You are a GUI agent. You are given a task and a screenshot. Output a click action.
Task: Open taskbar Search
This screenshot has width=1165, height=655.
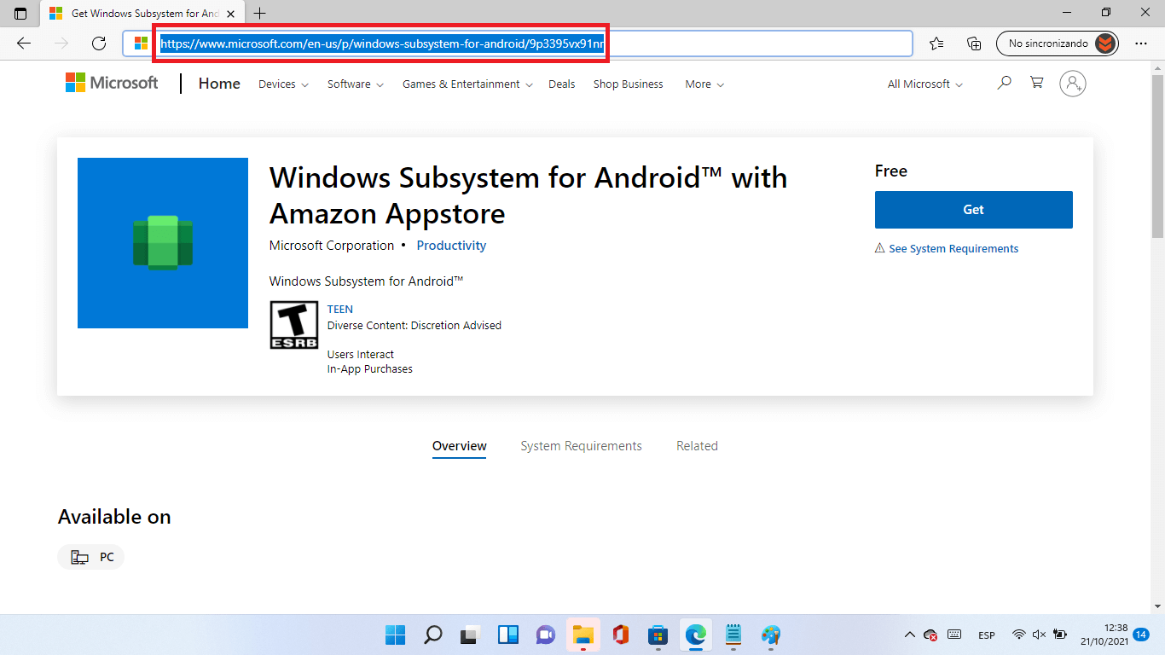433,635
